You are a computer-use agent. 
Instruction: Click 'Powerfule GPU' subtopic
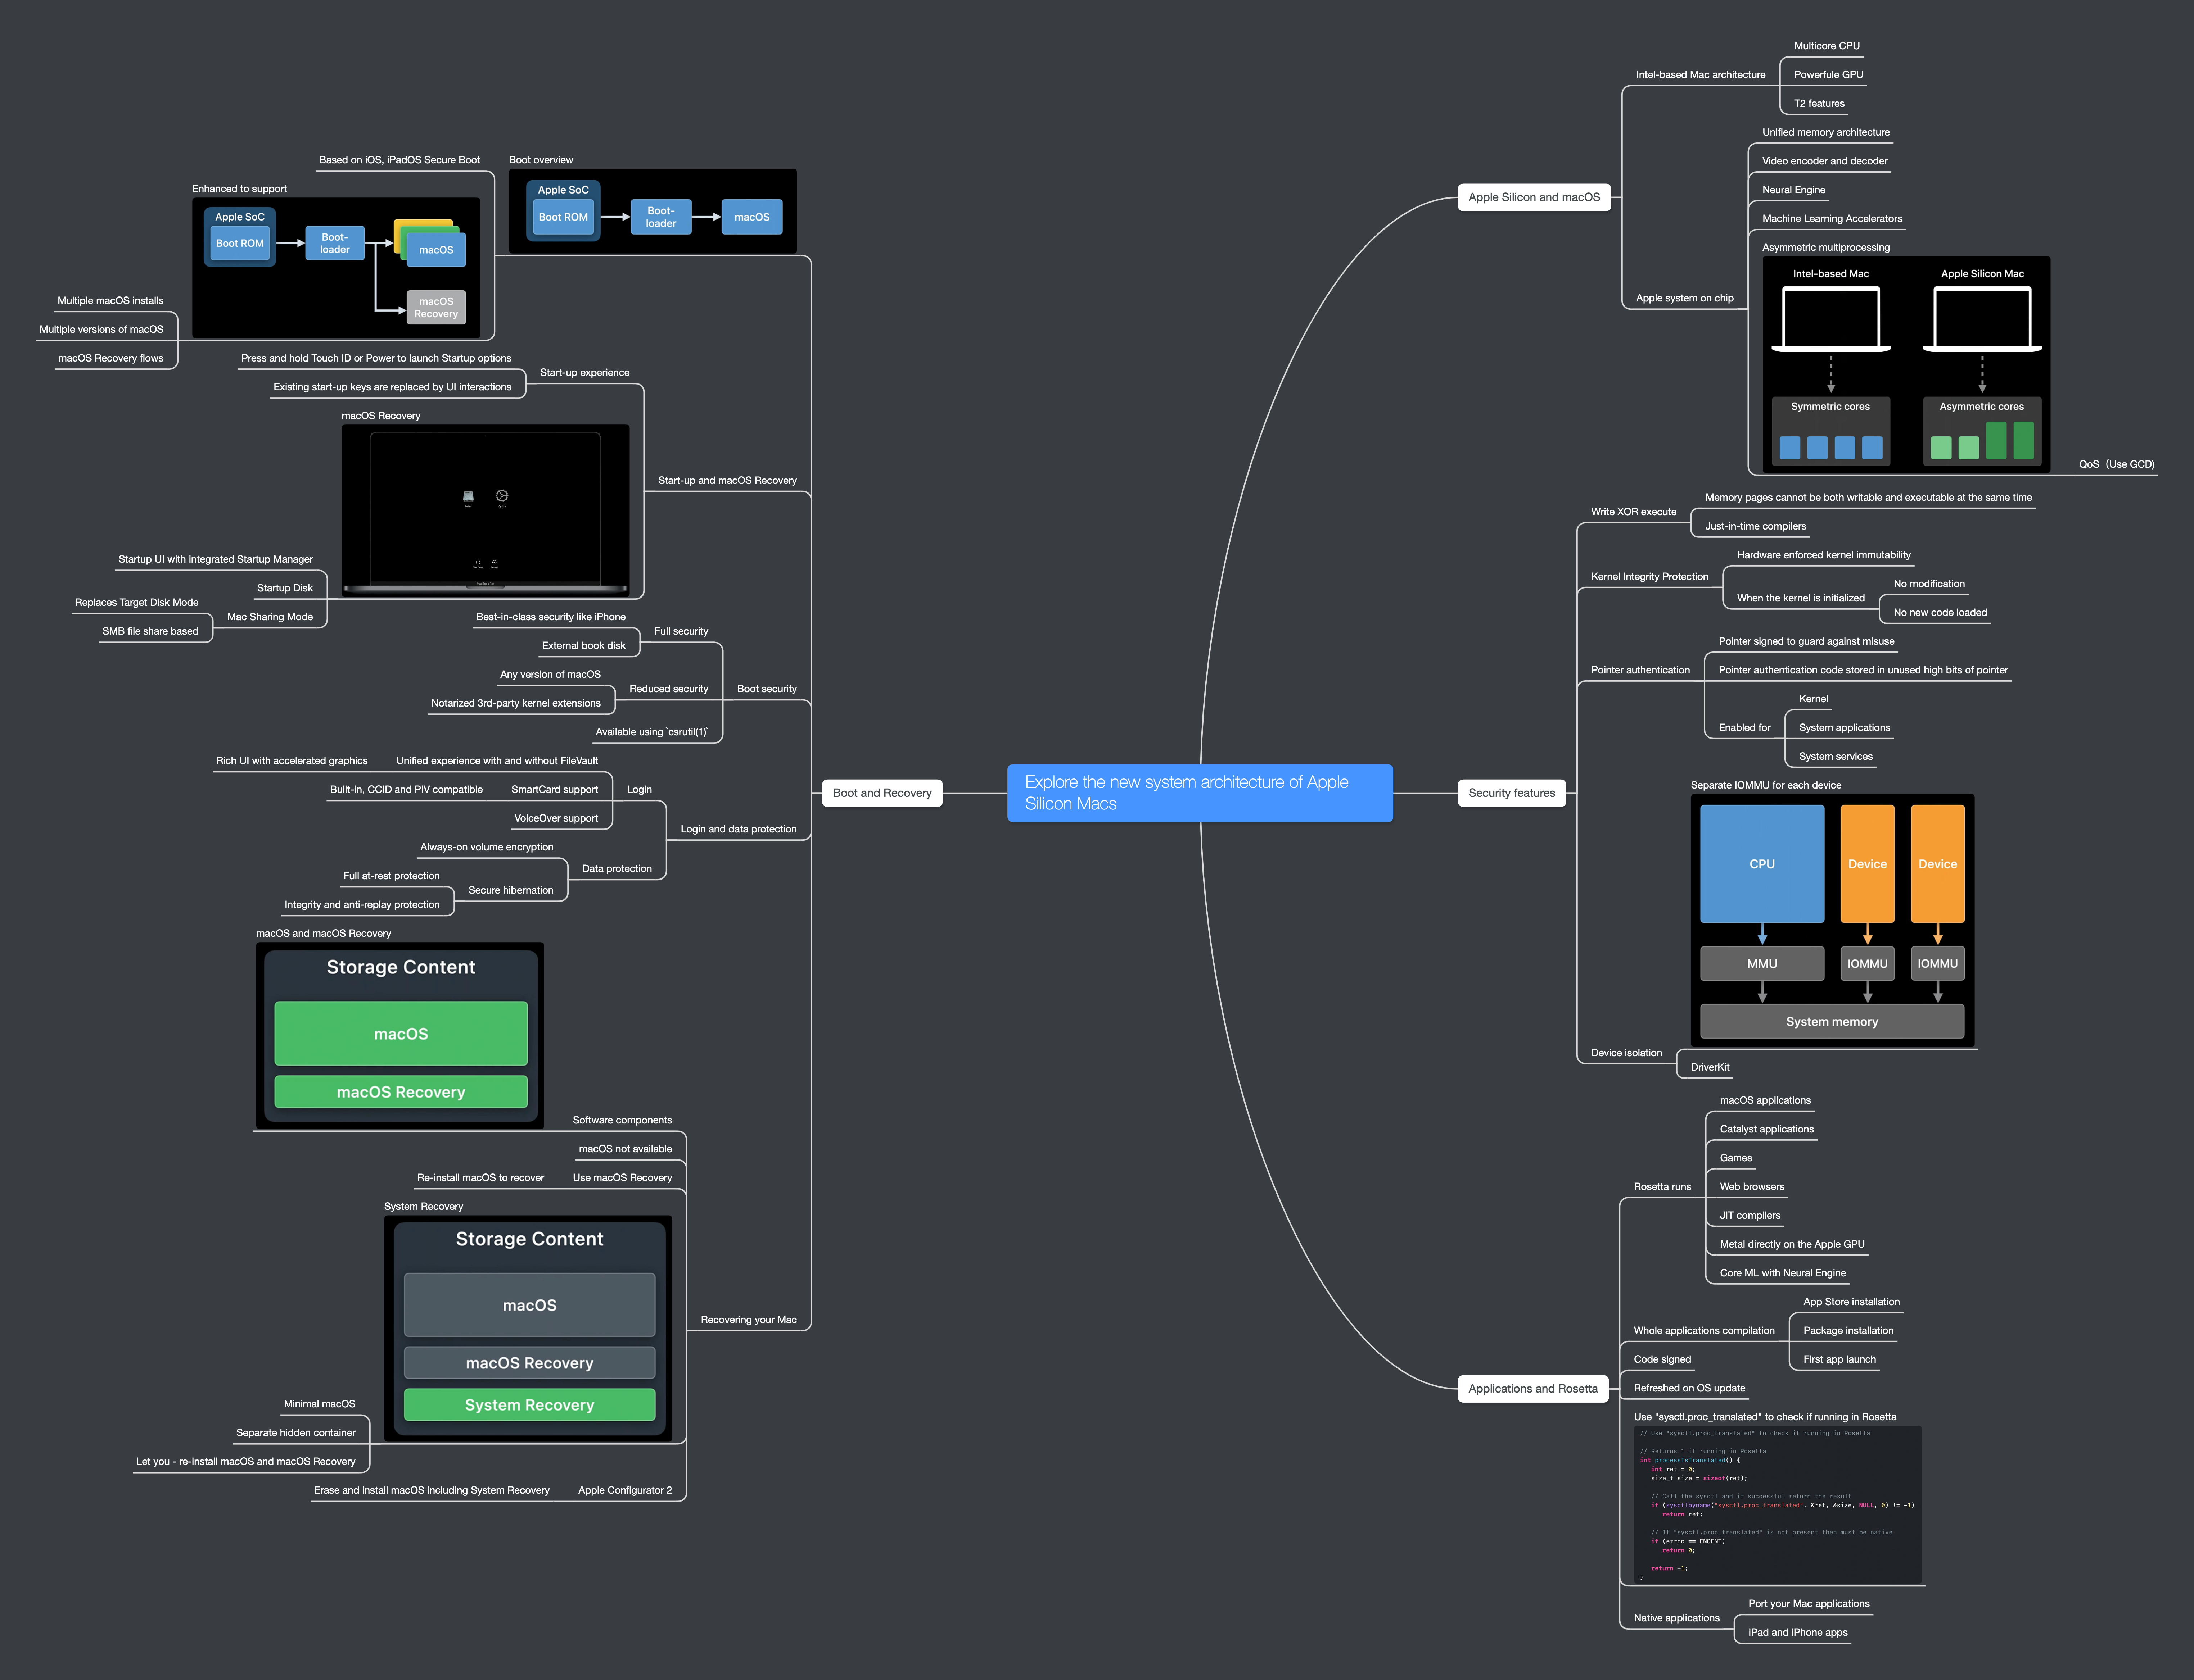pos(1829,75)
